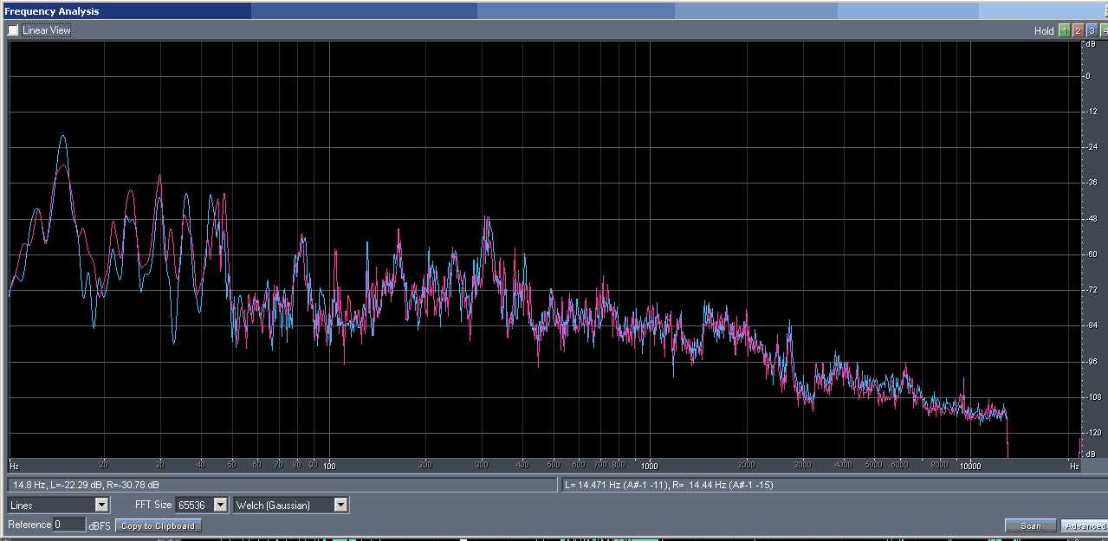Select the yellow Hold 4 button
This screenshot has width=1108, height=541.
(1105, 30)
